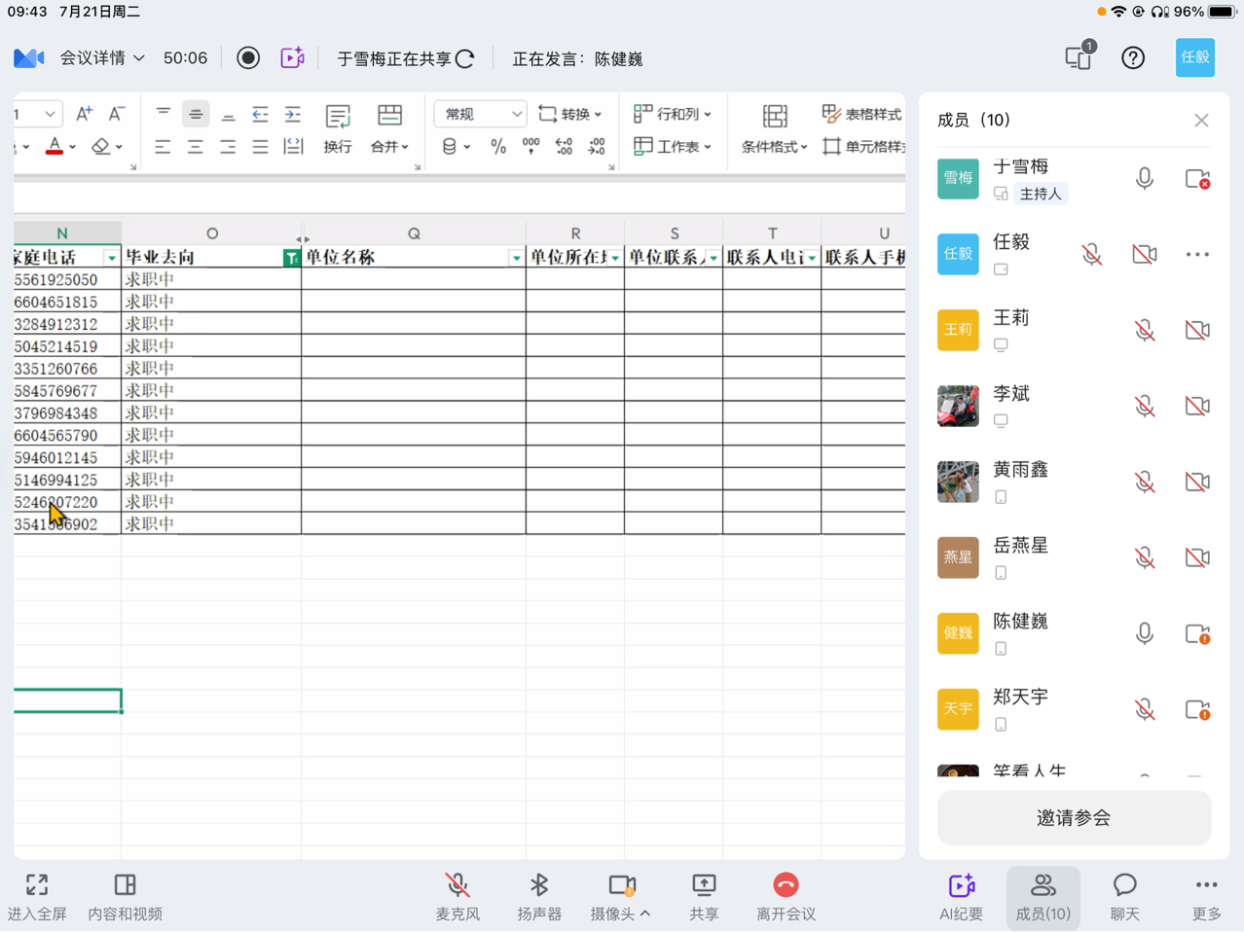
Task: Open the AI纪要 tab
Action: coord(961,897)
